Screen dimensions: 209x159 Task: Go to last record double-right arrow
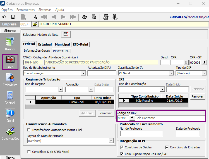tap(73, 17)
